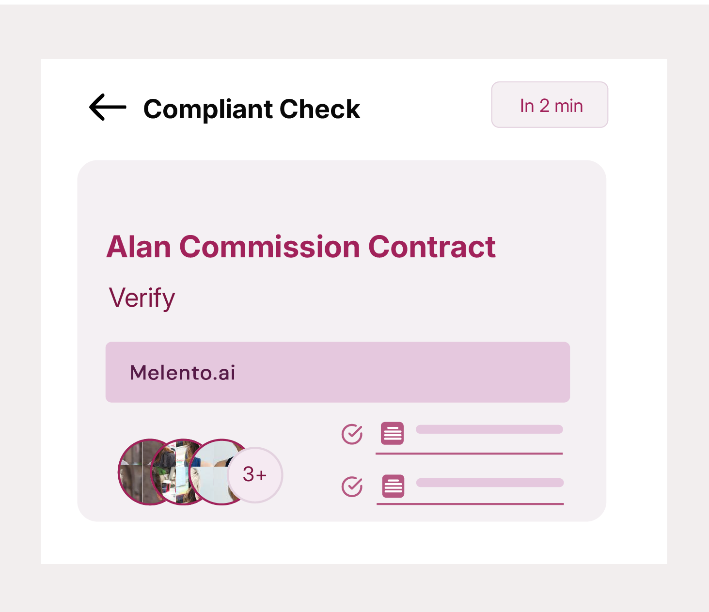Expand the 3+ more participants bubble
This screenshot has height=612, width=709.
(x=255, y=474)
